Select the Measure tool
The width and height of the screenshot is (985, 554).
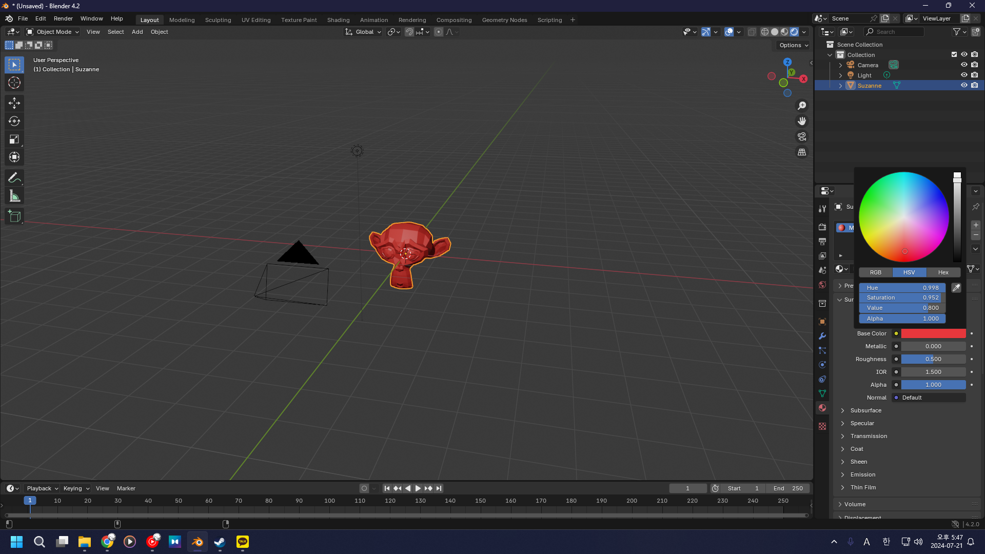coord(14,196)
